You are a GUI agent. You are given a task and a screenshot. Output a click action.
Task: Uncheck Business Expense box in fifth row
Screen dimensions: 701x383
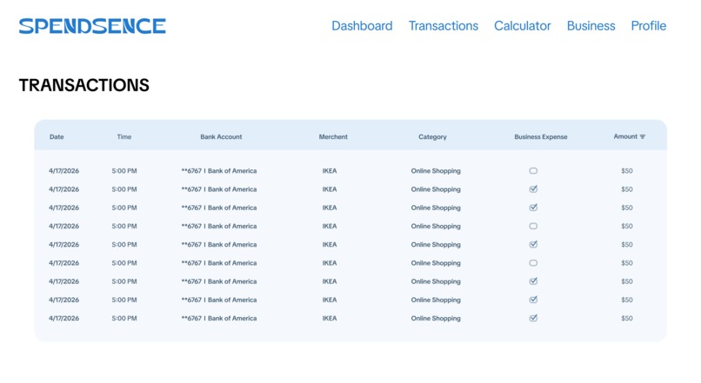533,244
